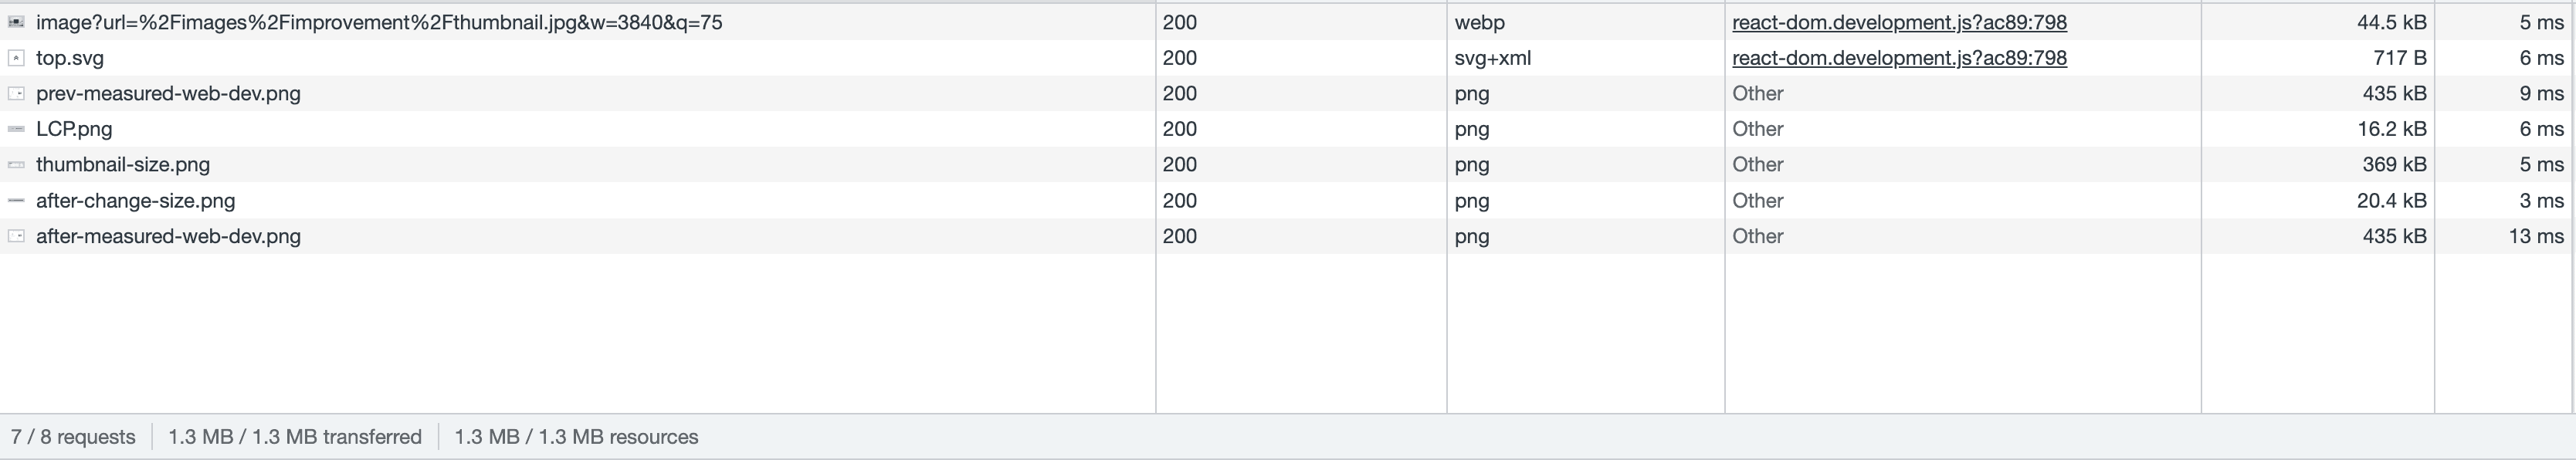Click the after-measured-web-dev.png file icon
The width and height of the screenshot is (2576, 460).
[16, 236]
